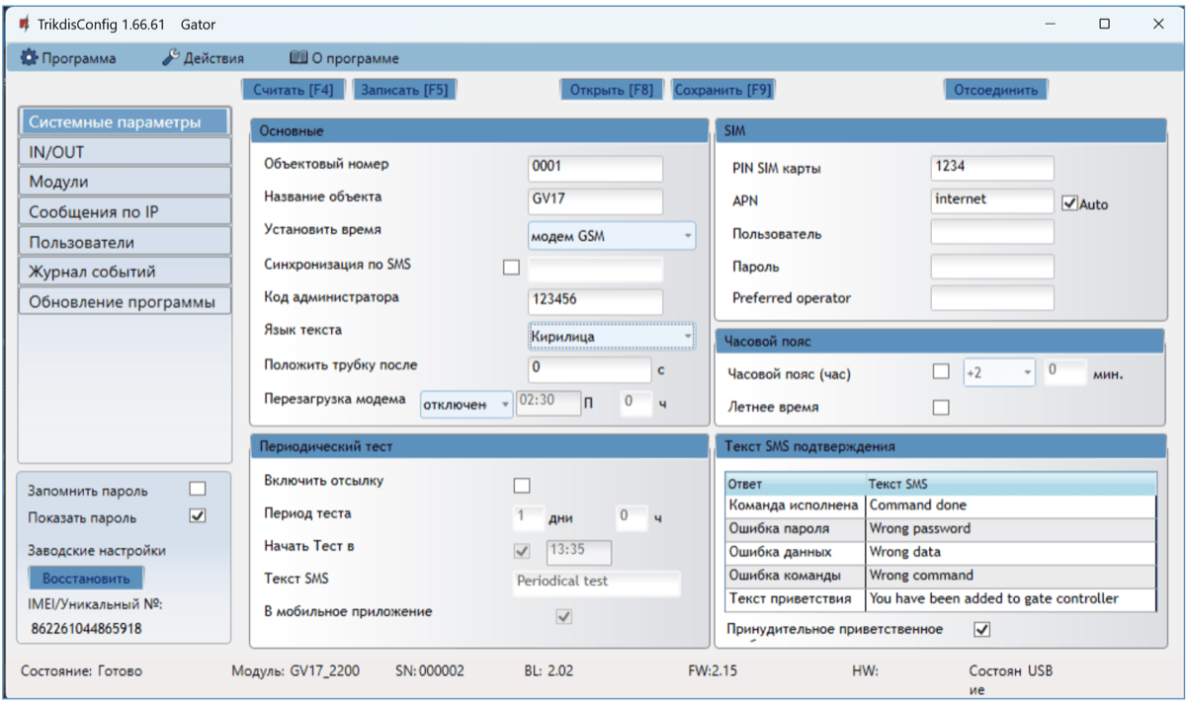This screenshot has height=703, width=1186.
Task: Click the TrikdisConfig app icon in title bar
Action: click(x=24, y=24)
